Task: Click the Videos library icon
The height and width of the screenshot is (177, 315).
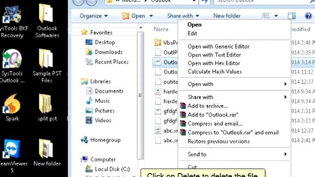Action: 89,120
